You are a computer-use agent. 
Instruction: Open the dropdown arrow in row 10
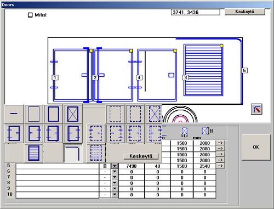point(115,195)
